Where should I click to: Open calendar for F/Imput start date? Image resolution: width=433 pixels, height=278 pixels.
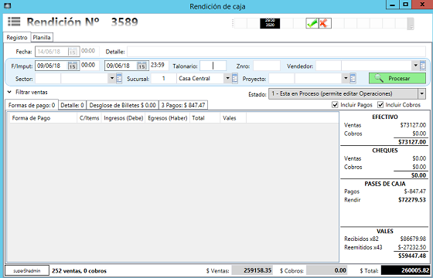(73, 66)
